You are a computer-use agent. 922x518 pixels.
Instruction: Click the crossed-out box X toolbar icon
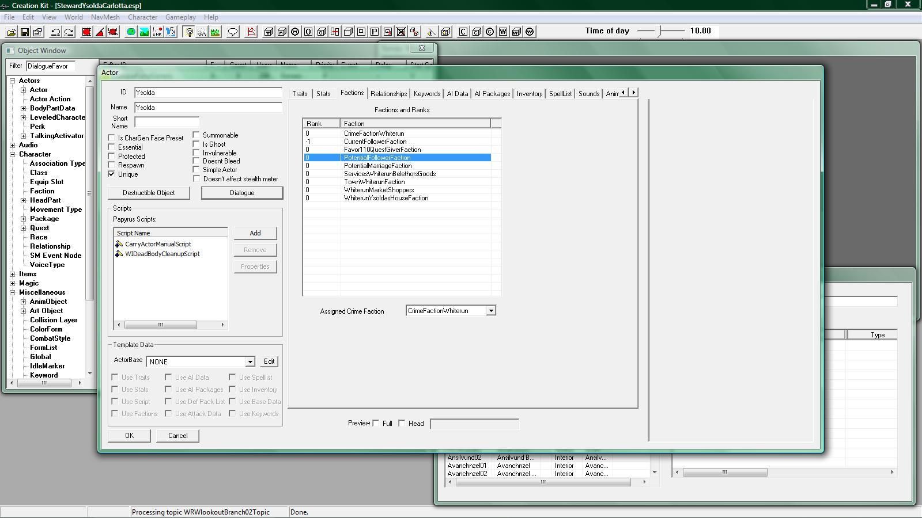pos(401,32)
